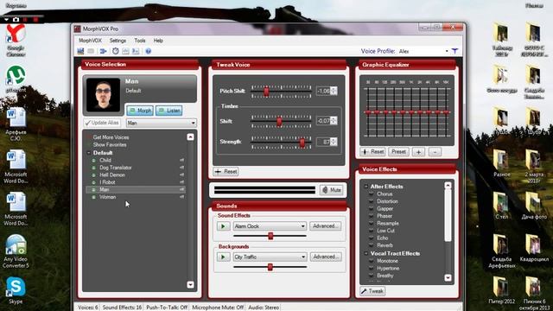Reset the Graphic Equalizer
The width and height of the screenshot is (553, 311).
point(372,152)
